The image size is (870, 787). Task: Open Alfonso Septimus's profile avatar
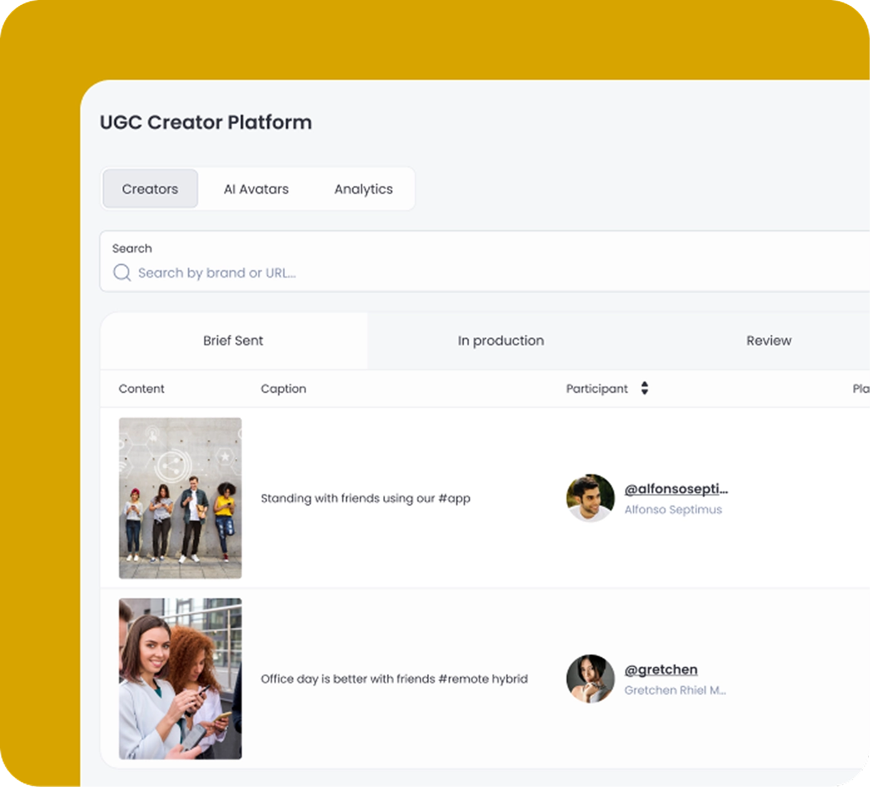[x=590, y=498]
